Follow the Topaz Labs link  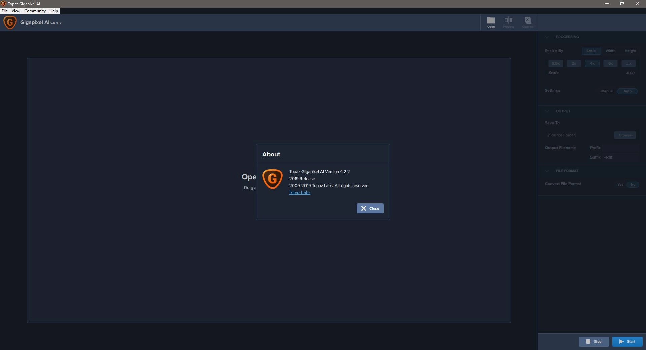click(299, 193)
